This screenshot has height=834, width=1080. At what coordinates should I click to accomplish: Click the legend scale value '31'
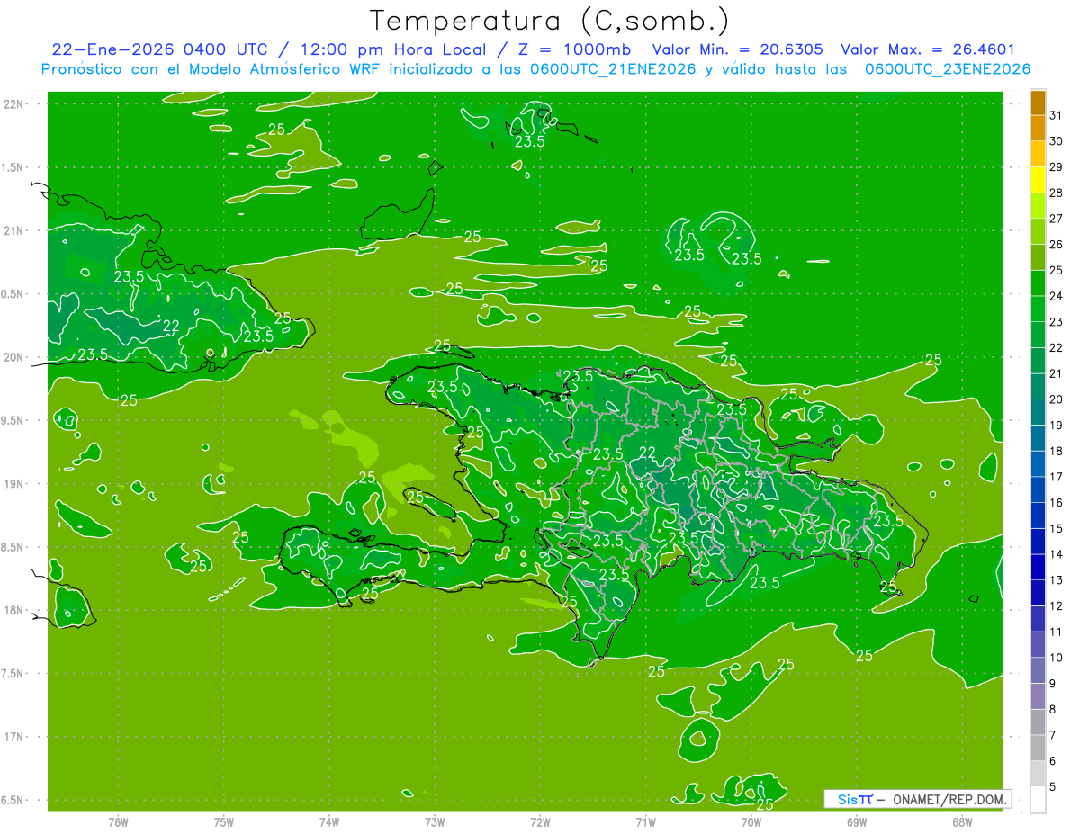pyautogui.click(x=1057, y=115)
